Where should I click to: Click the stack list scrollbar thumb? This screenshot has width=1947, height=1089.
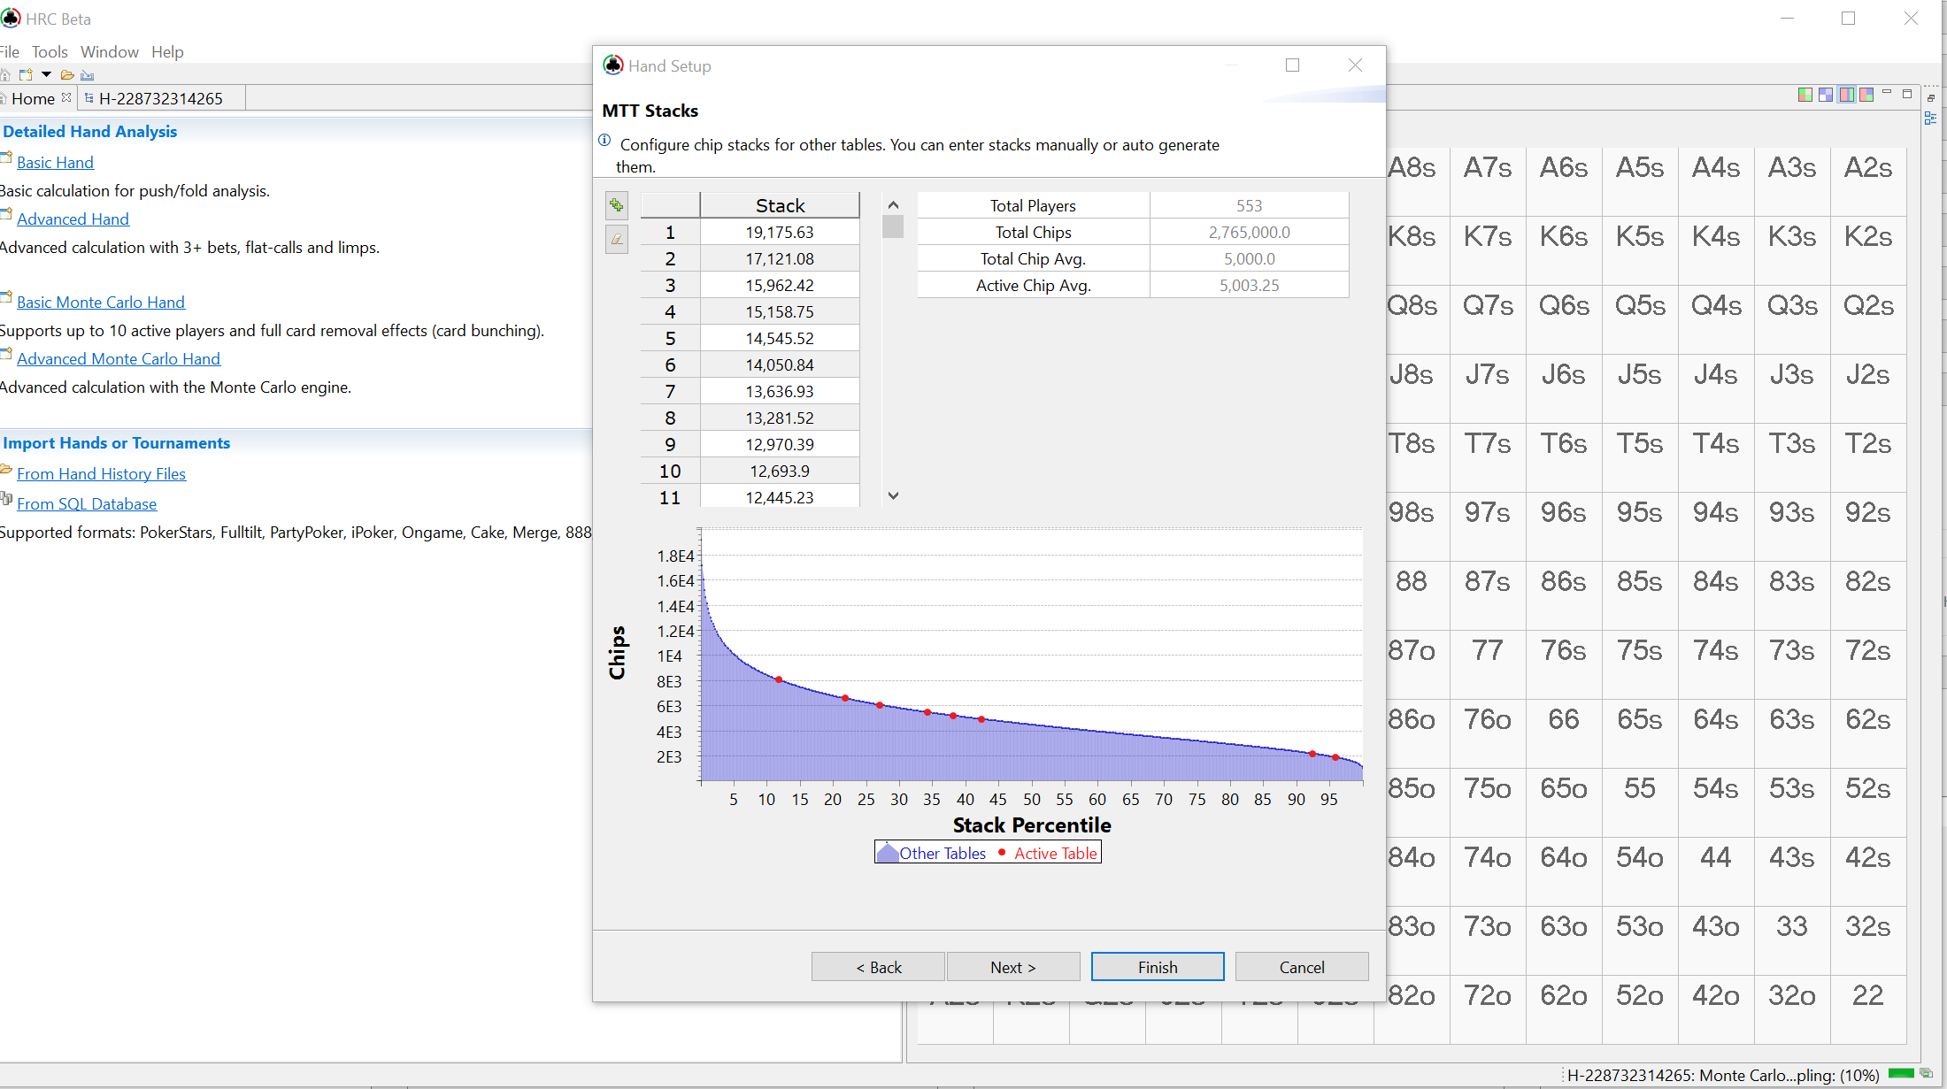click(893, 227)
